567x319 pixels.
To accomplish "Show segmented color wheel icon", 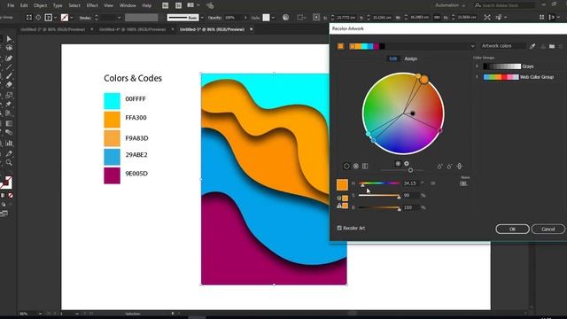I will 356,166.
